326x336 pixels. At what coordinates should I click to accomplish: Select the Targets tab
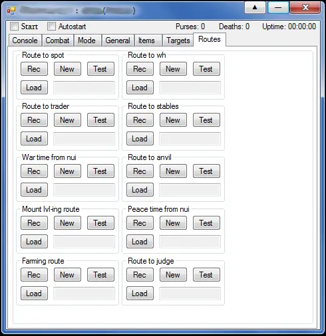coord(178,41)
